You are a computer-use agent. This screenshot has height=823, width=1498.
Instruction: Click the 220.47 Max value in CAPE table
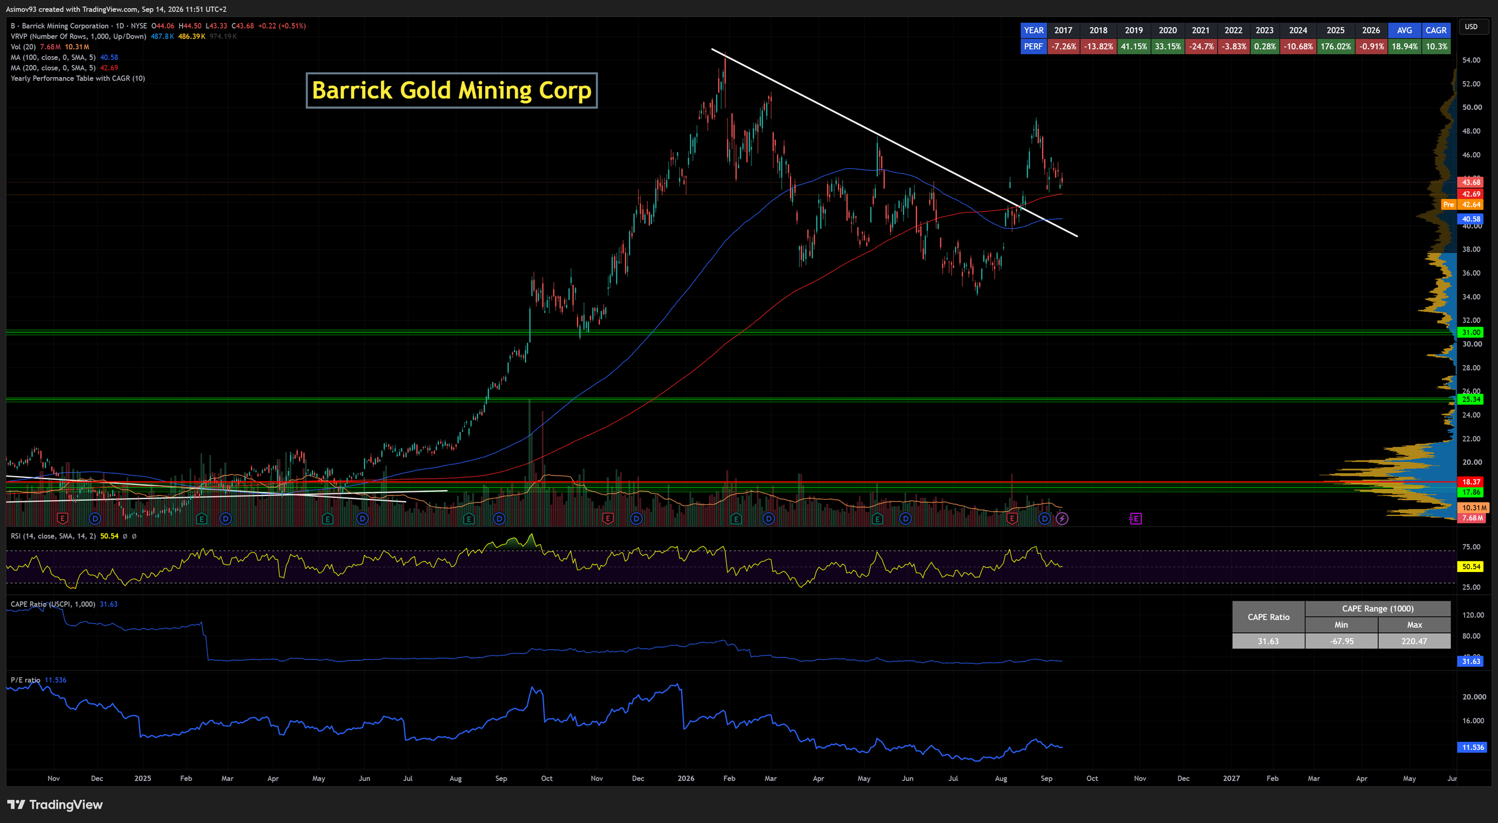tap(1414, 641)
